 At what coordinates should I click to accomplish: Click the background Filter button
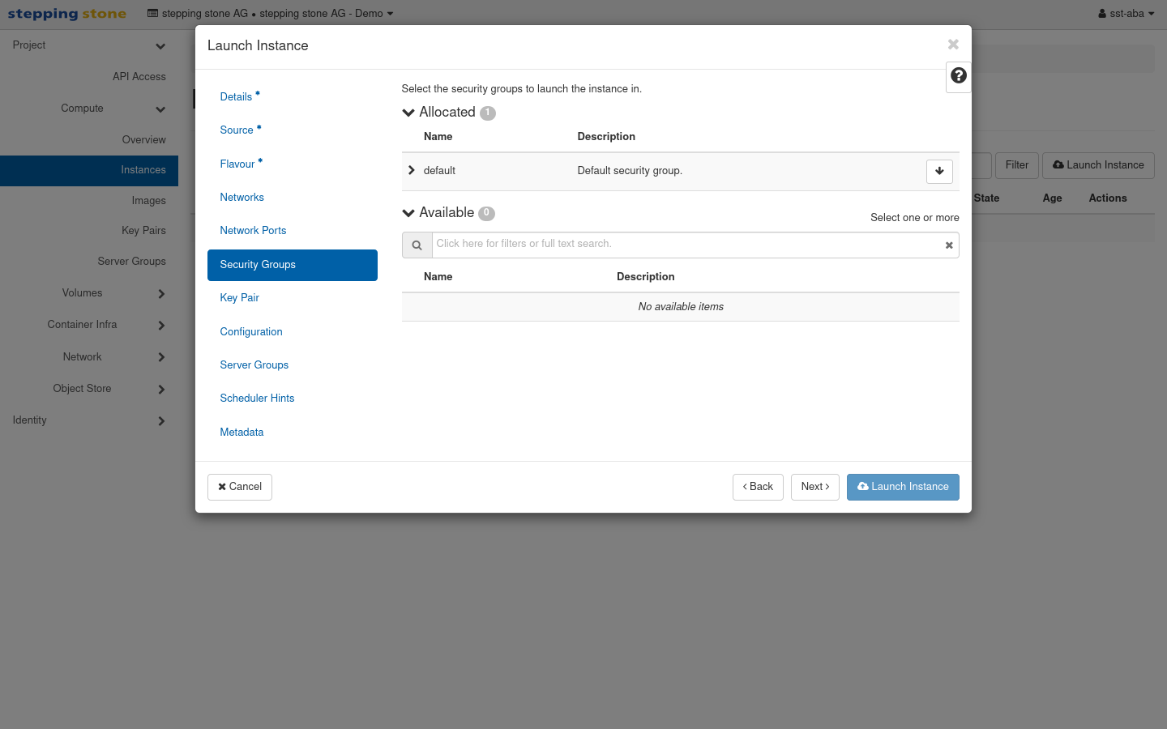point(1017,165)
